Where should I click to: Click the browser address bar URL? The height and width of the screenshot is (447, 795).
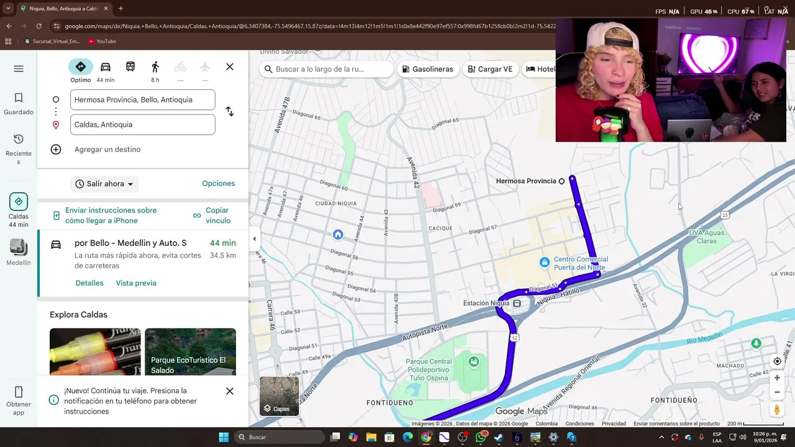pyautogui.click(x=310, y=26)
